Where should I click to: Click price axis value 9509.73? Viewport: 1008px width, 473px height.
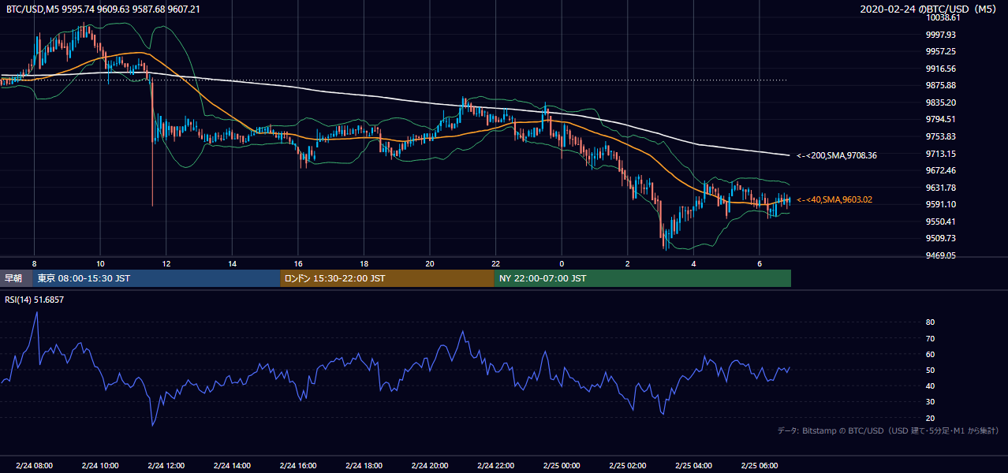(940, 238)
